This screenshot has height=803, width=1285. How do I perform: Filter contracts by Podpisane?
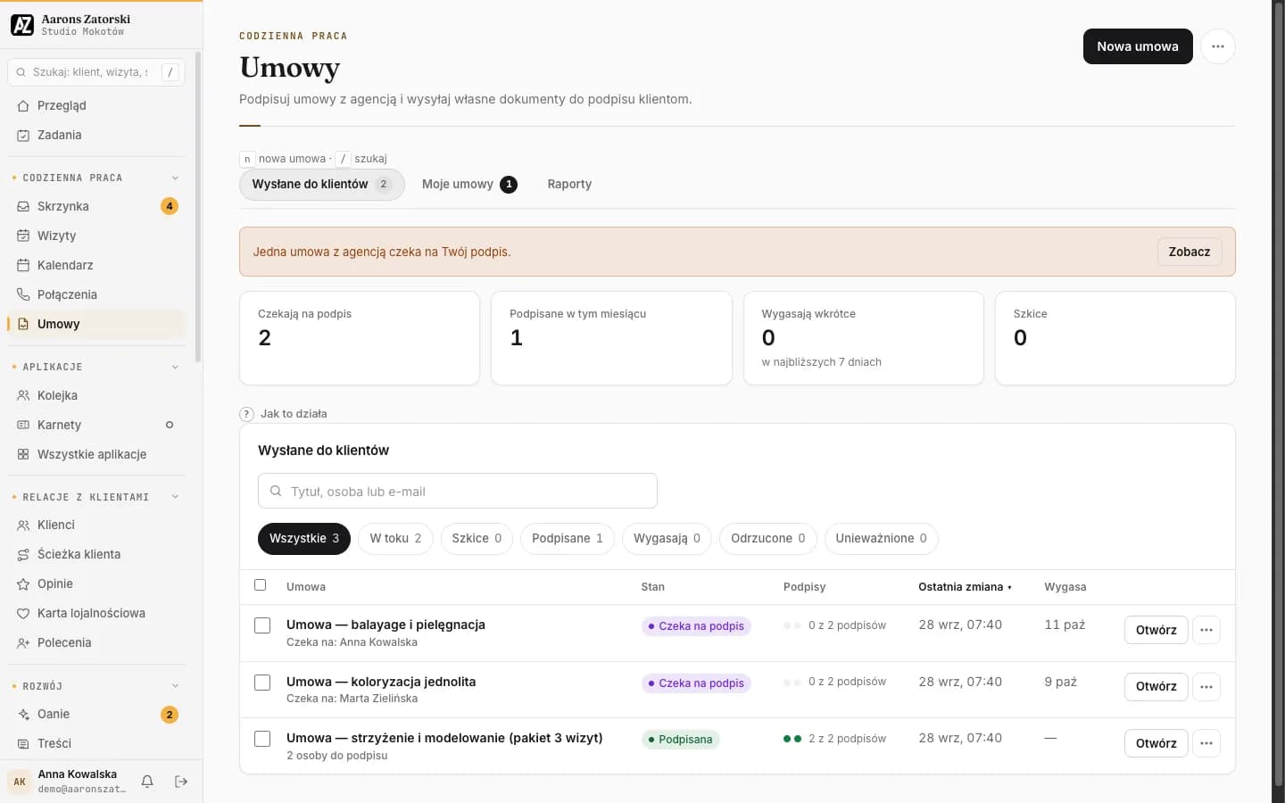(568, 538)
